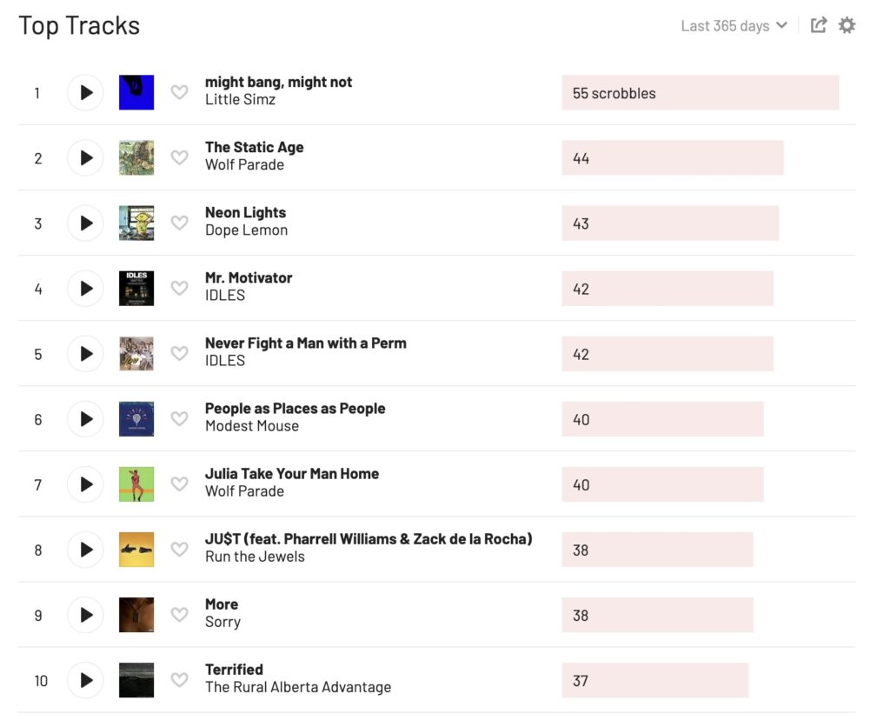The width and height of the screenshot is (890, 727).
Task: Play the Mr. Motivator track
Action: 86,289
